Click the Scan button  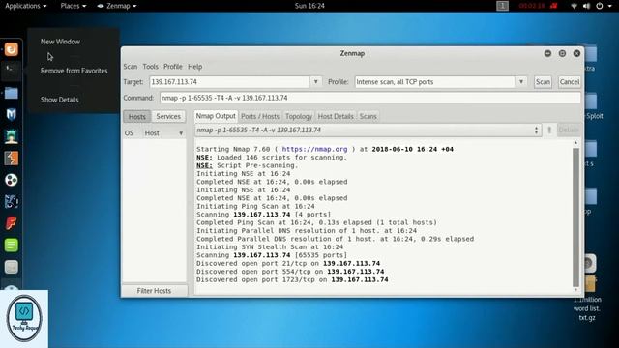pos(543,81)
